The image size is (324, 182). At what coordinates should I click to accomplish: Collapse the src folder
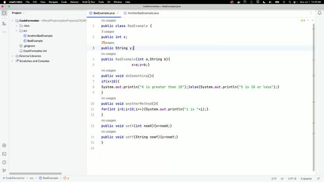(17, 31)
